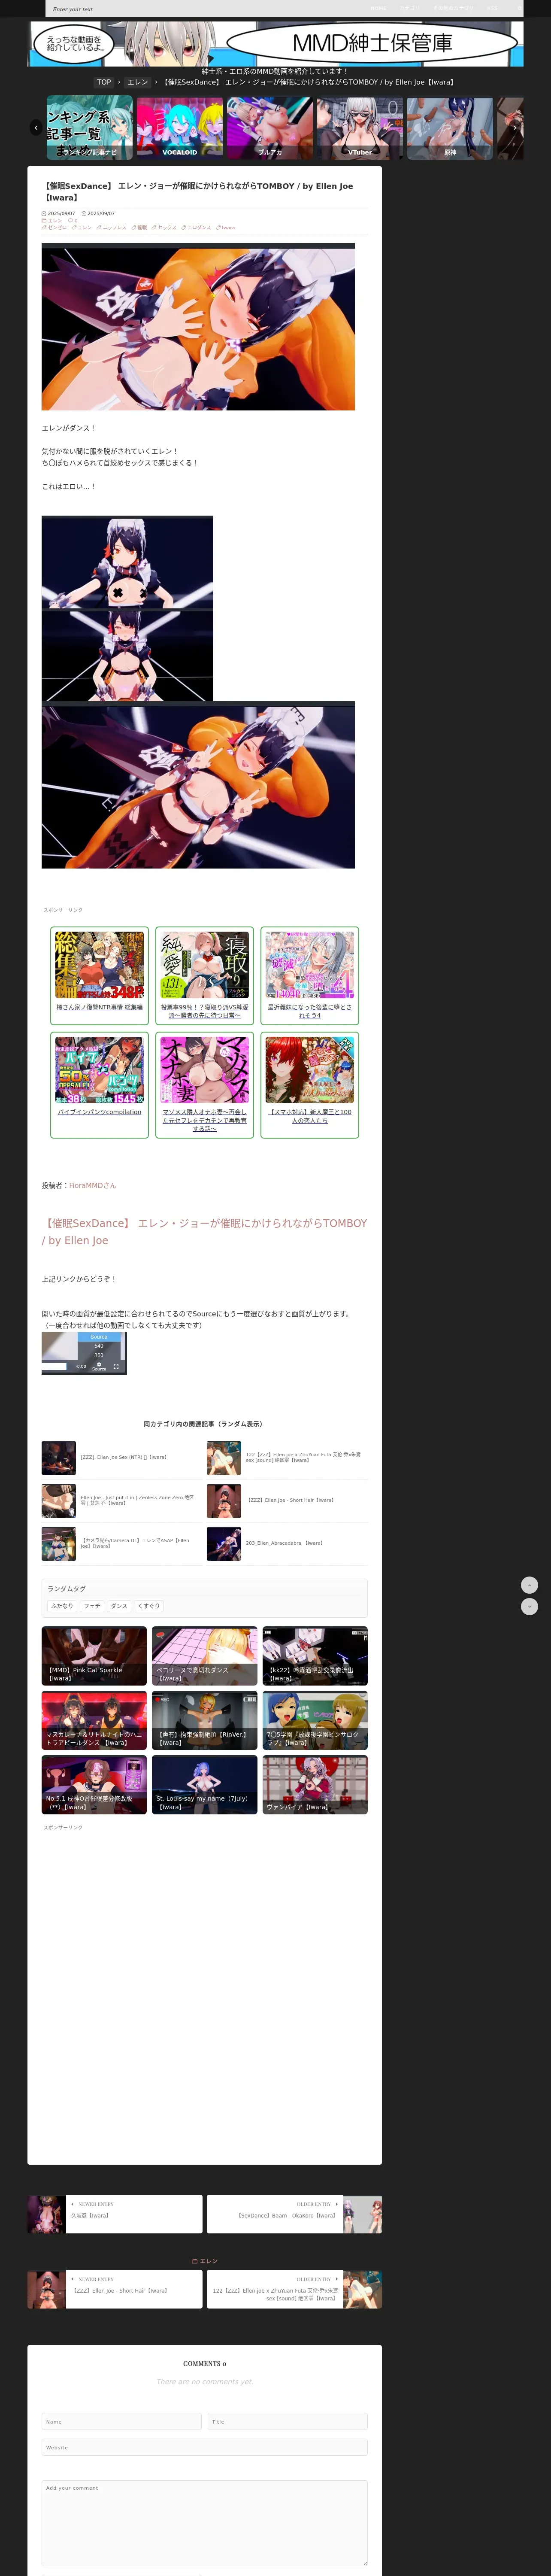The image size is (551, 2576).
Task: Click the MMD紳士保管庫 site banner
Action: 275,43
